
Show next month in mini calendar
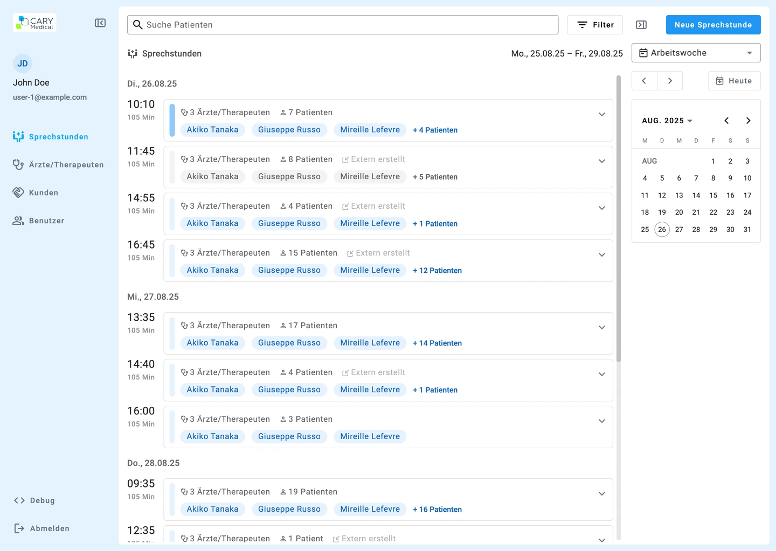tap(748, 121)
